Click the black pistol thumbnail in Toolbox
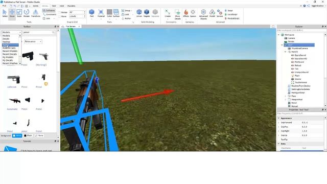 coord(28,56)
